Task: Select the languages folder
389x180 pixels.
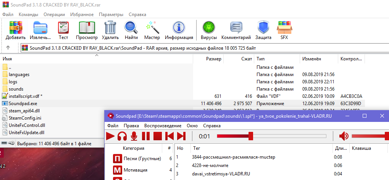Action: (19, 75)
